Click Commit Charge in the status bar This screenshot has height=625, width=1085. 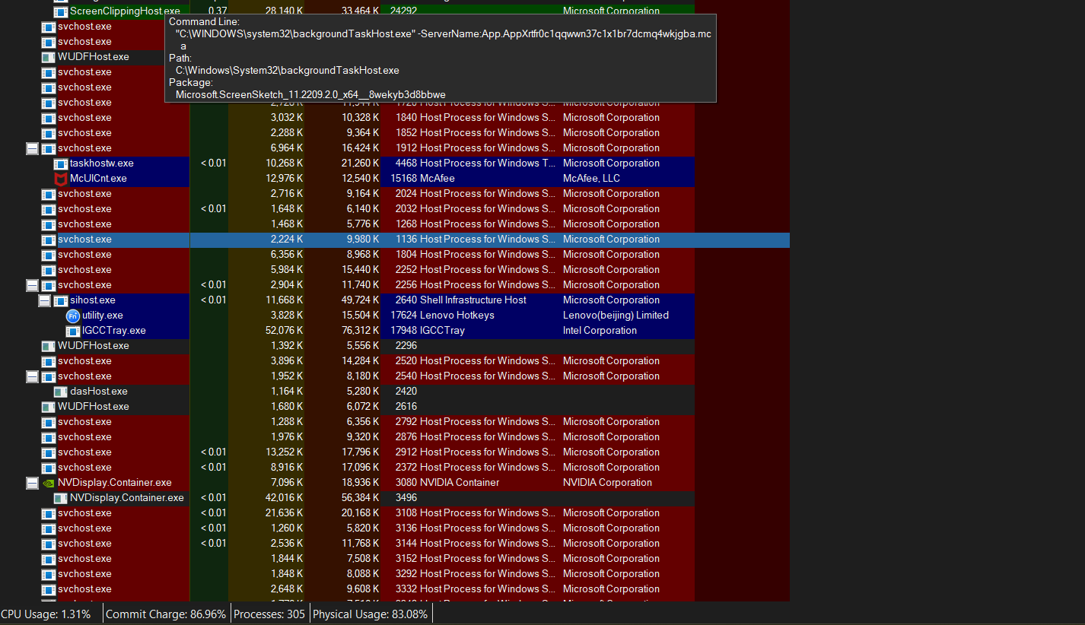pos(166,614)
